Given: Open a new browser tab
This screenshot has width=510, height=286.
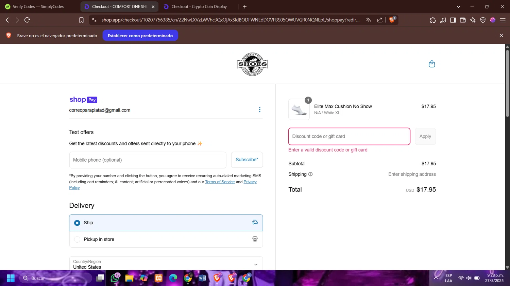Looking at the screenshot, I should click(245, 6).
